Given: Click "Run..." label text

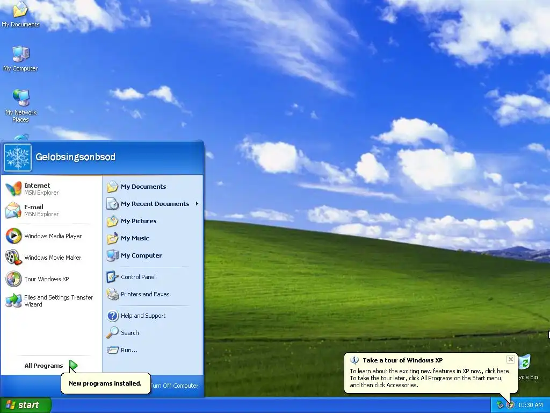Looking at the screenshot, I should pos(129,350).
